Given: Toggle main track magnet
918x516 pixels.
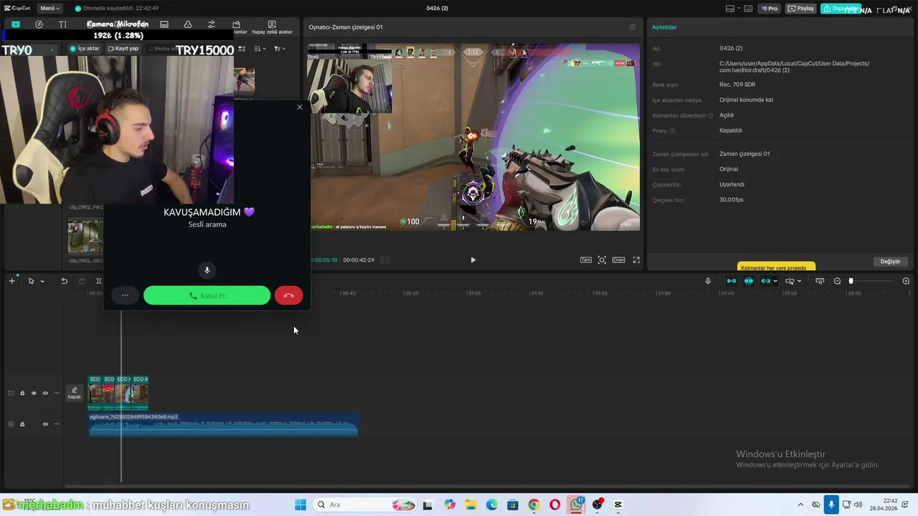Looking at the screenshot, I should [x=731, y=281].
